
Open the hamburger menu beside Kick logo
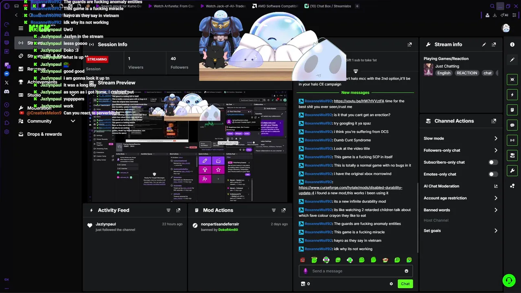click(21, 28)
